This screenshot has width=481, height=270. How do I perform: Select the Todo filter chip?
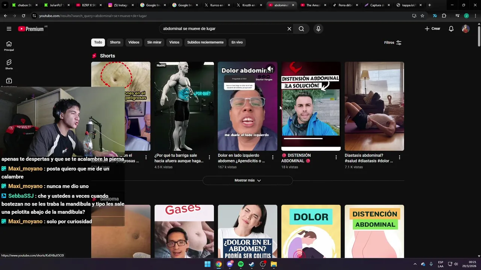point(98,42)
